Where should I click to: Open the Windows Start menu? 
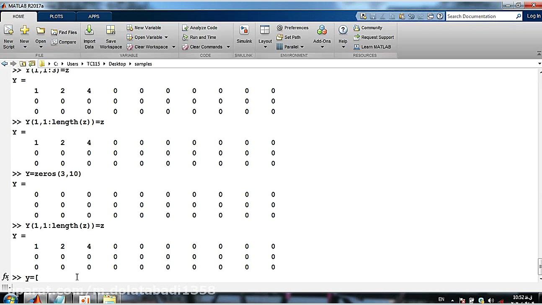click(10, 299)
